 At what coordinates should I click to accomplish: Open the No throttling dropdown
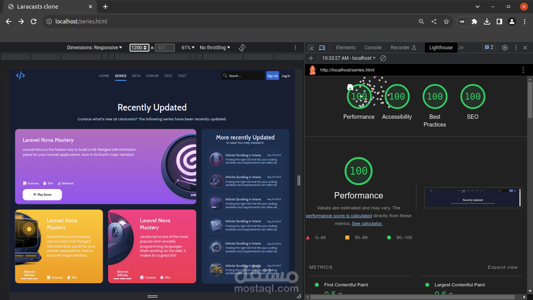coord(215,48)
